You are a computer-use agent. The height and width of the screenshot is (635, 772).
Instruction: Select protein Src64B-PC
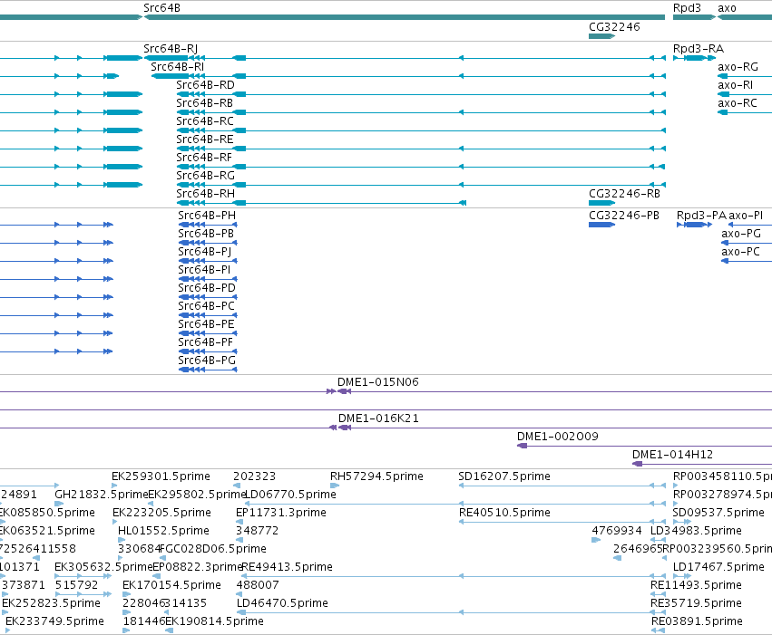tap(206, 307)
